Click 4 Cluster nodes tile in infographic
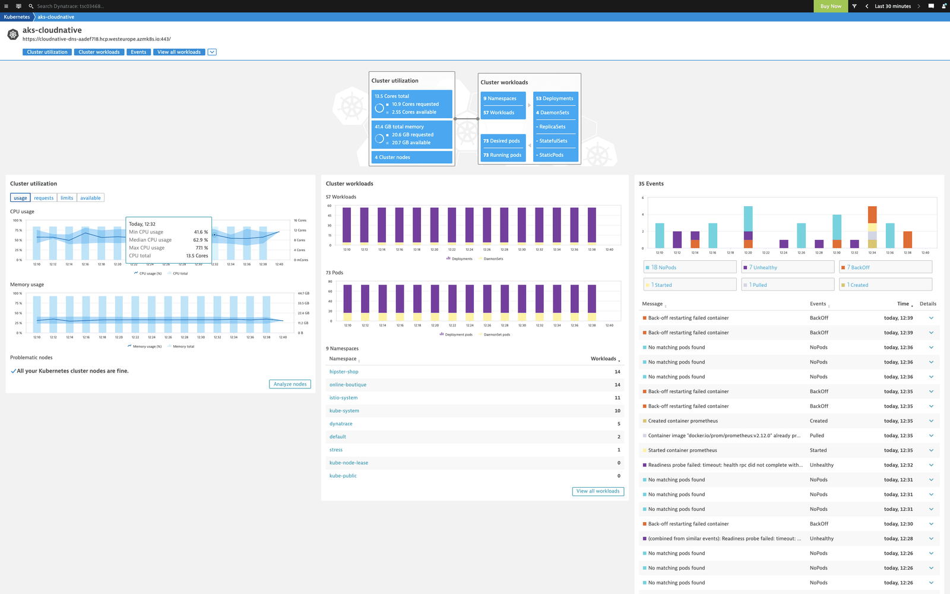 pos(412,157)
